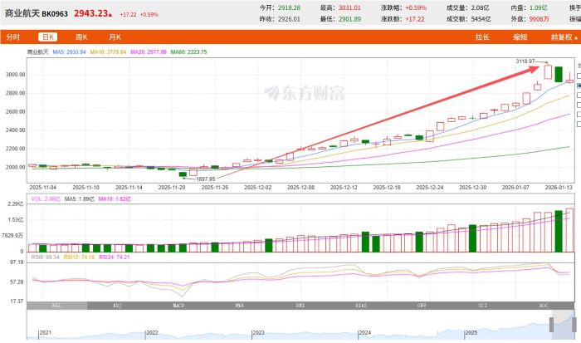Open the 月K monthly chart tab
581x343 pixels.
[x=115, y=37]
